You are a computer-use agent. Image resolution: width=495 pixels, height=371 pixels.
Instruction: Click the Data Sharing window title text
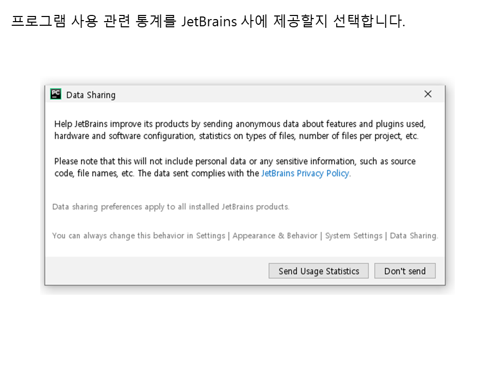[91, 95]
